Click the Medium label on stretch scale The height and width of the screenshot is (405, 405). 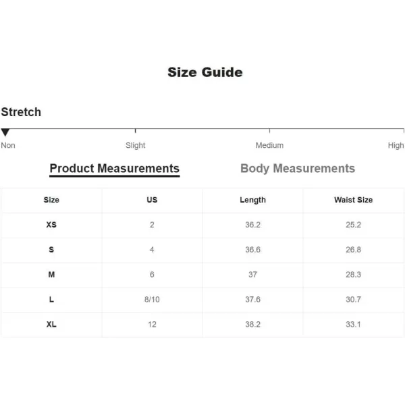point(269,145)
